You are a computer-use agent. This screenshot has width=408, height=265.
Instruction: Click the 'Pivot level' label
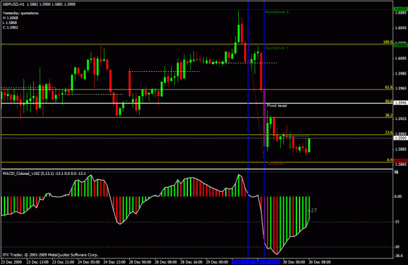tap(277, 106)
